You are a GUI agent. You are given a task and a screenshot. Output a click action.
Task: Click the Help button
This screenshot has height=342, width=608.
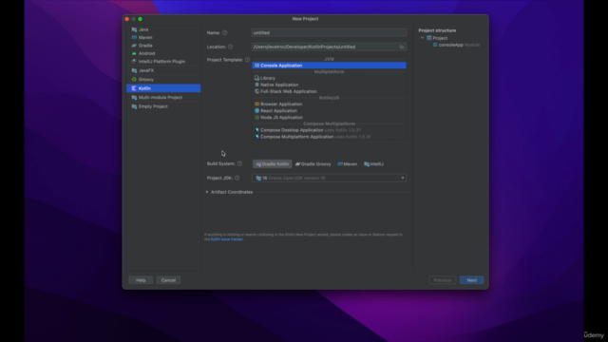click(x=141, y=280)
